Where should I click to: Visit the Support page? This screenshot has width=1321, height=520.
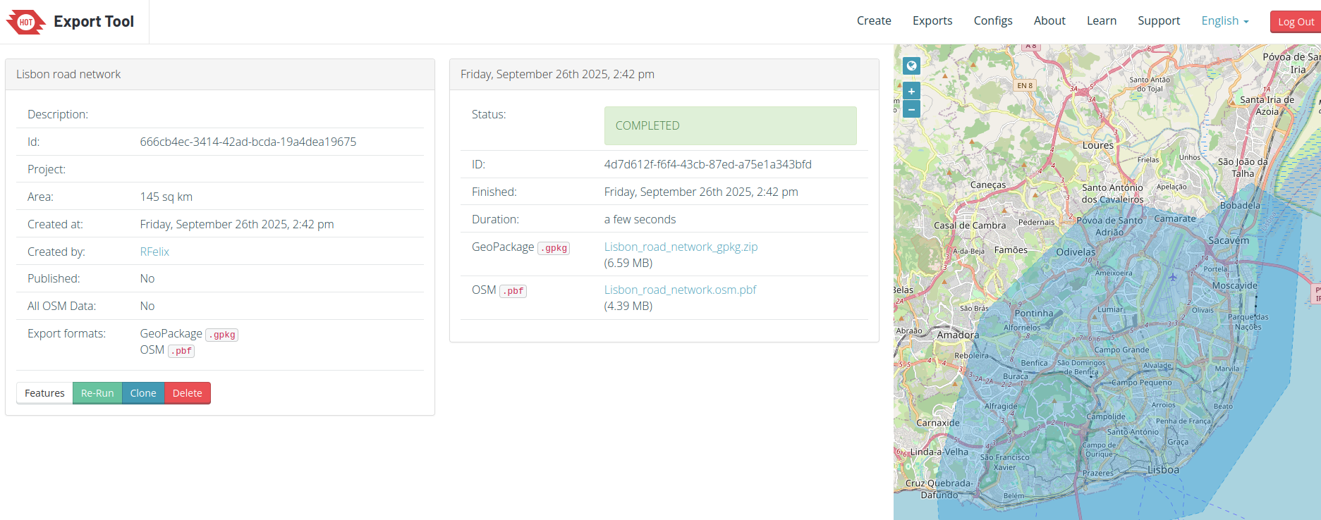(1158, 21)
